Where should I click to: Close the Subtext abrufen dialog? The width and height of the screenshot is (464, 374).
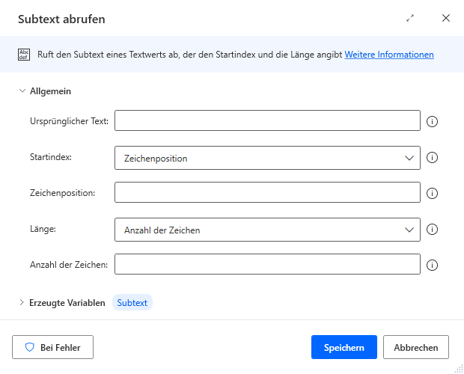pos(445,18)
